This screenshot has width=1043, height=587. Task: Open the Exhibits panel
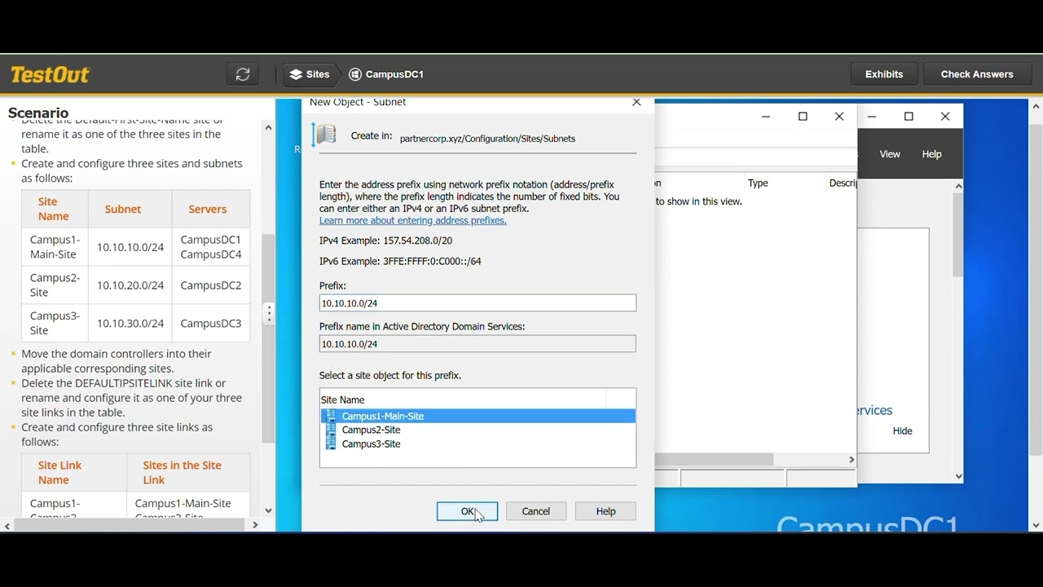884,74
